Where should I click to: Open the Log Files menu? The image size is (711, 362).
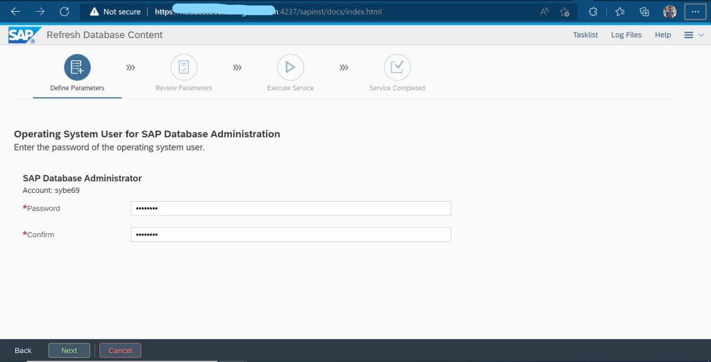coord(626,35)
